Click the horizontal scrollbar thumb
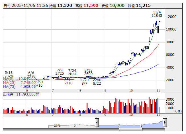This screenshot has height=134, width=186. point(131,129)
